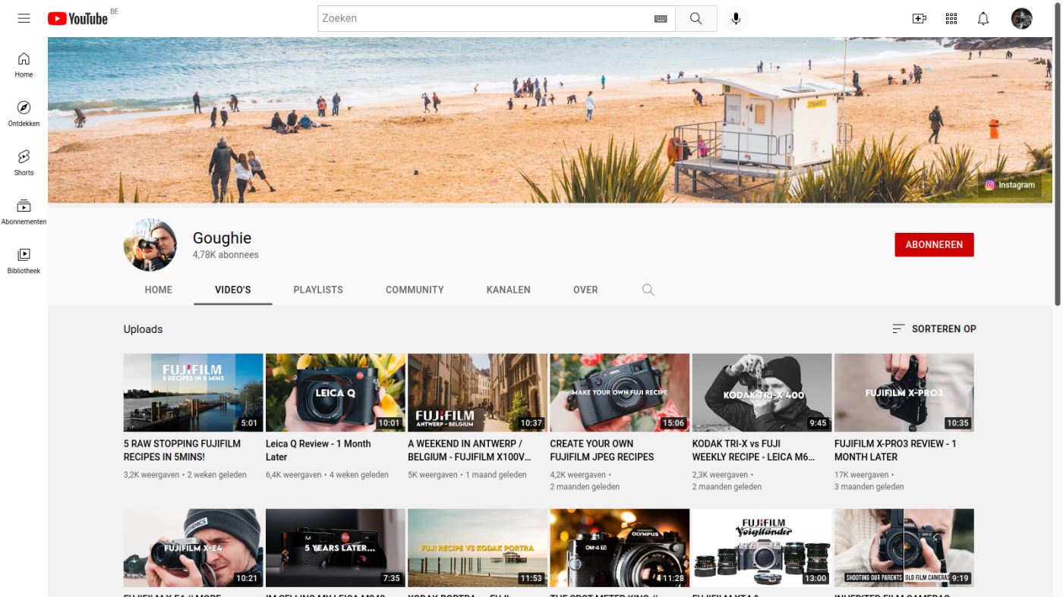Open the on-screen keyboard icon
1063x597 pixels.
click(660, 19)
